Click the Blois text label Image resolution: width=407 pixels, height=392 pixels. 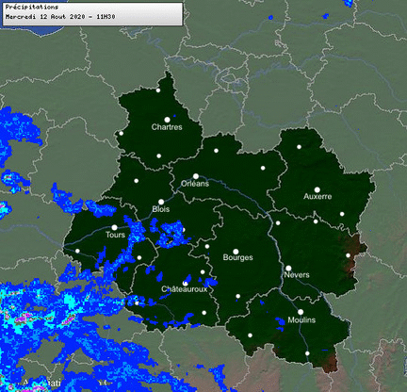(161, 209)
